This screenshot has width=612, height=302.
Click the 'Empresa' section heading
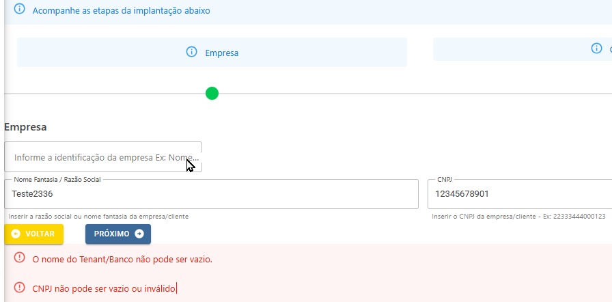pos(25,127)
